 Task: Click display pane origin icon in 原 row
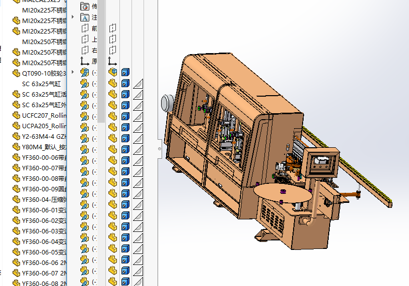tap(112, 61)
